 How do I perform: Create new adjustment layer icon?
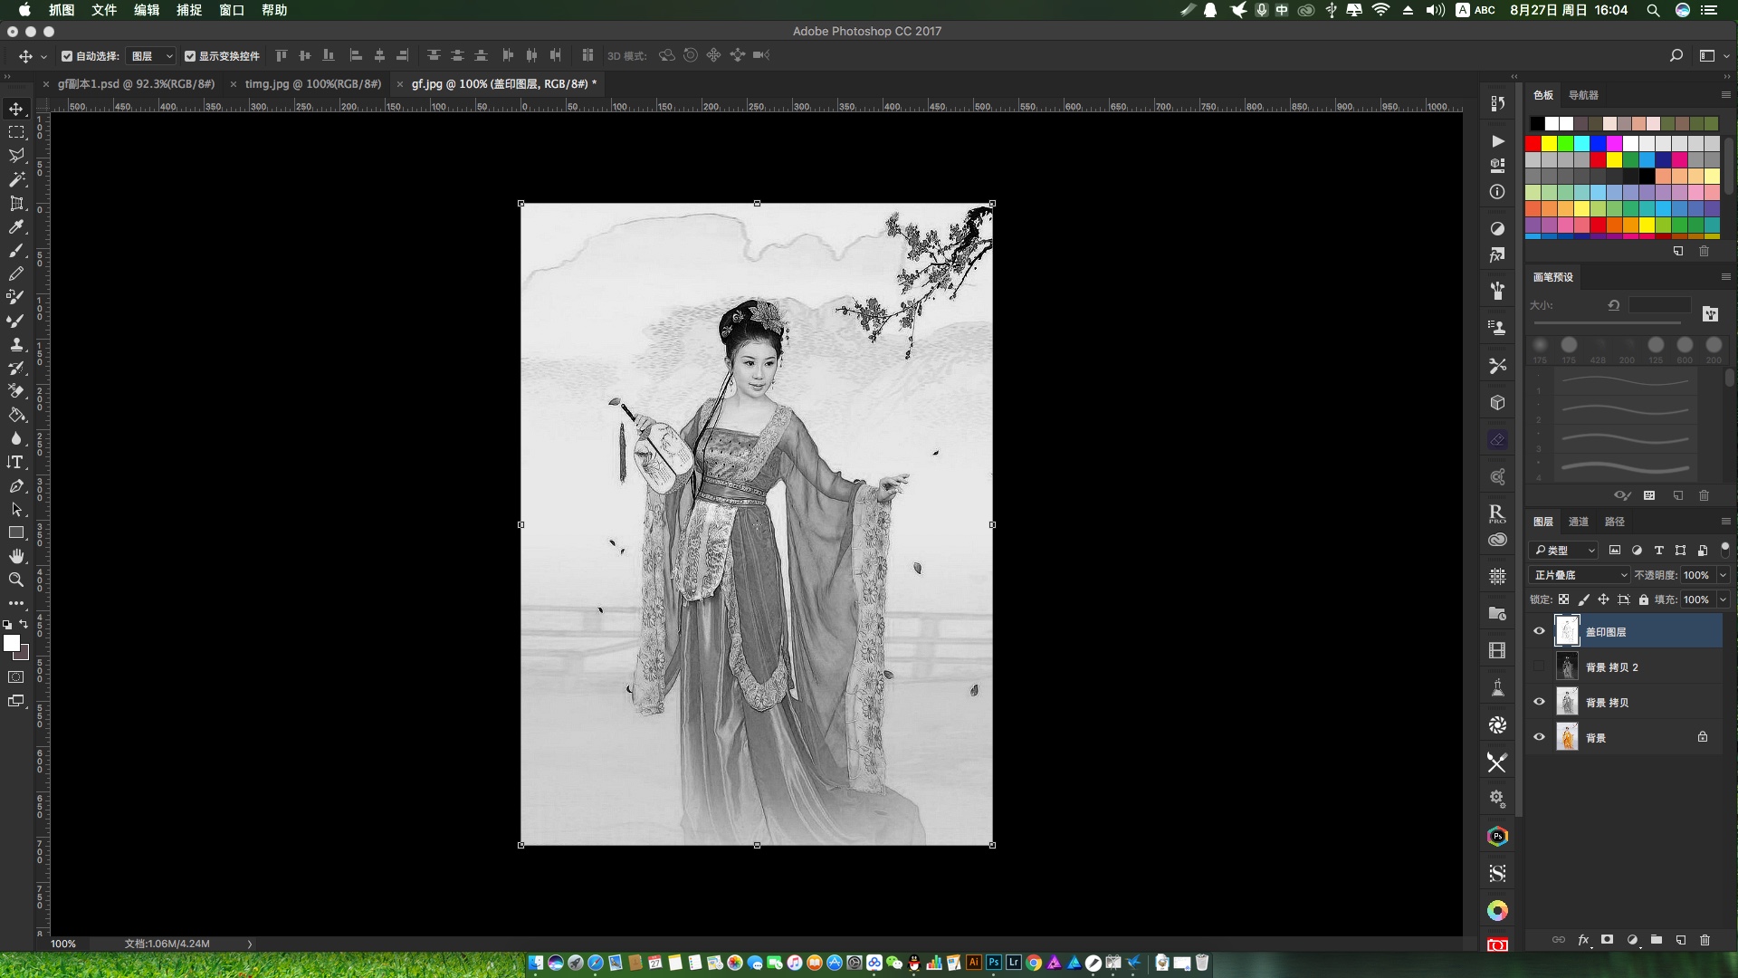[x=1632, y=940]
